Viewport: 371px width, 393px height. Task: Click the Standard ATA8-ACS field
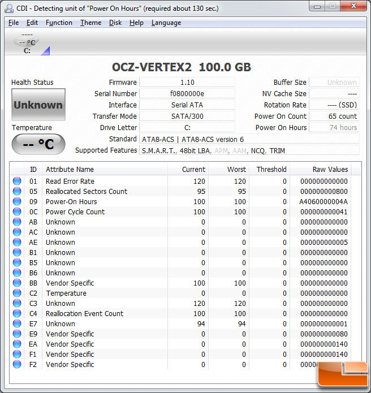click(x=249, y=139)
